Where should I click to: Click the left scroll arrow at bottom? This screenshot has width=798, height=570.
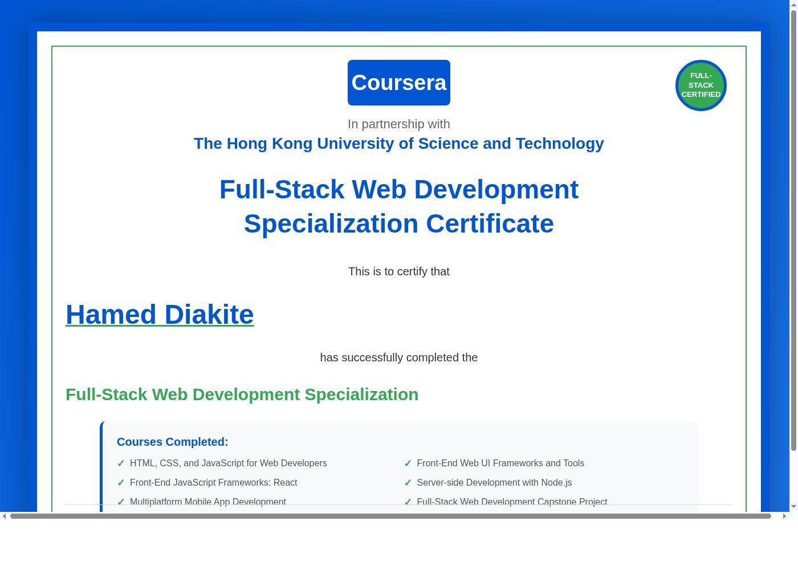pos(5,515)
